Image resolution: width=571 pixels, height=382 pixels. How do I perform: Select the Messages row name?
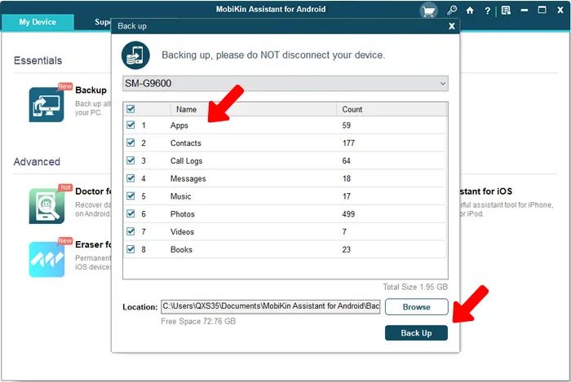tap(188, 179)
